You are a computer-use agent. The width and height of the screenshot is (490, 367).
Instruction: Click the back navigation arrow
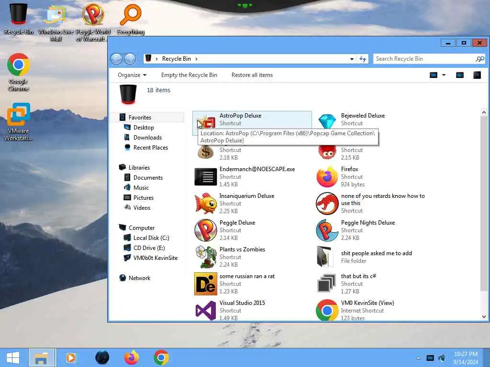coord(117,59)
